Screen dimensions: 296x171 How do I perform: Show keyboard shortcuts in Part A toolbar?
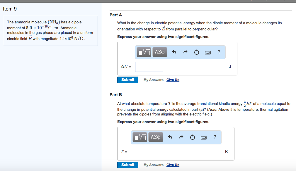pos(207,52)
